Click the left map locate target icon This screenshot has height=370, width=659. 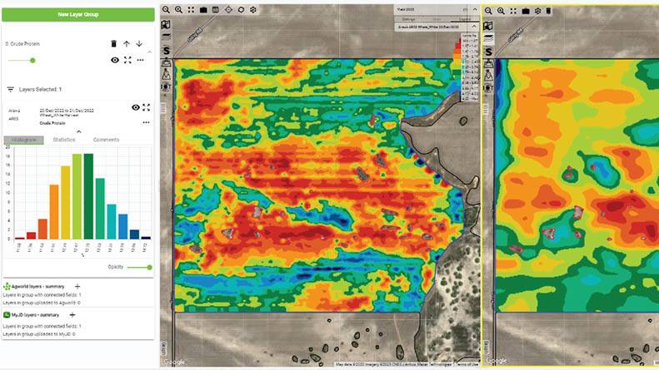point(228,9)
